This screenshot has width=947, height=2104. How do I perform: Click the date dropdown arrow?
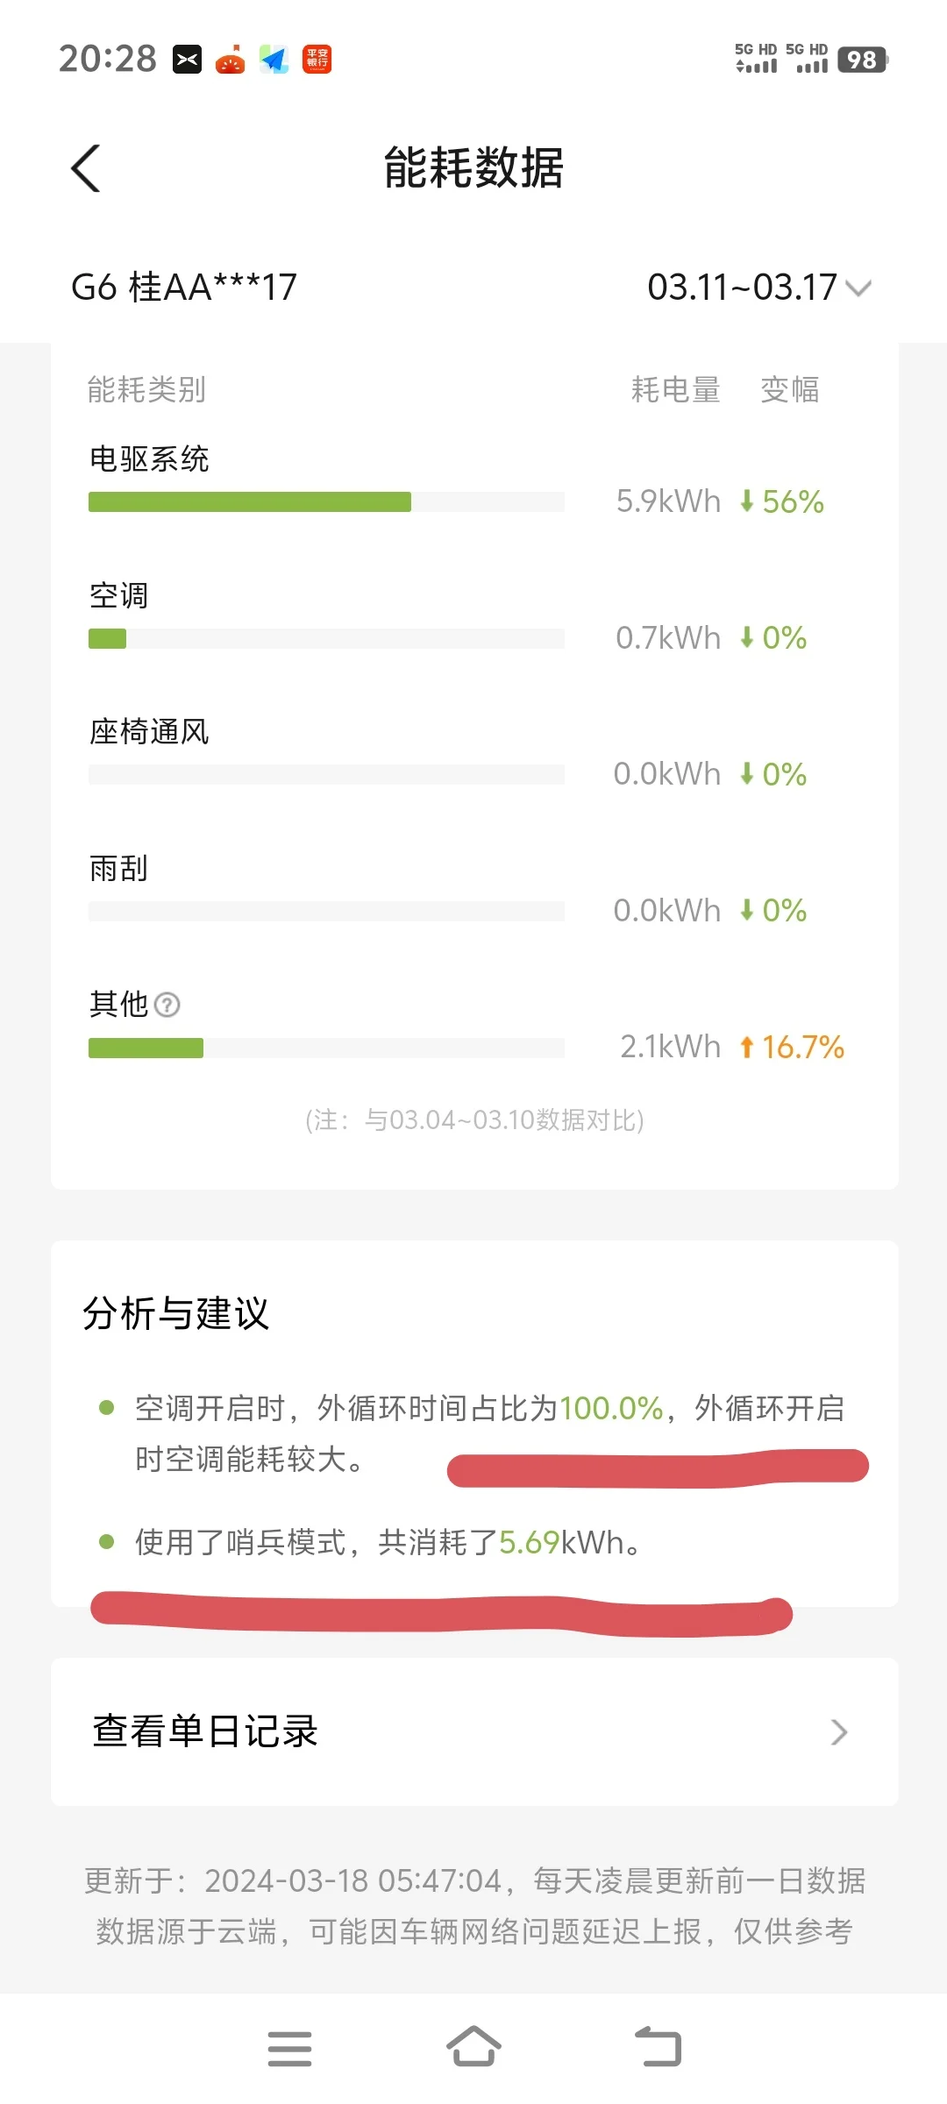(x=858, y=288)
